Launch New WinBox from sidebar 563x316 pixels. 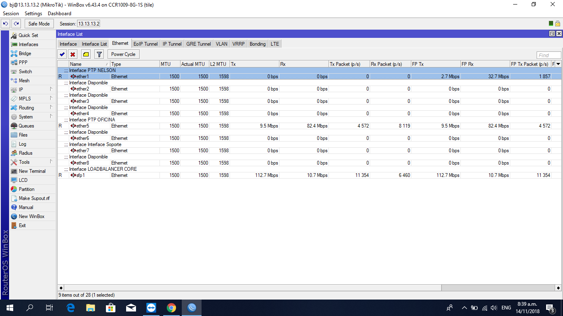pos(33,216)
